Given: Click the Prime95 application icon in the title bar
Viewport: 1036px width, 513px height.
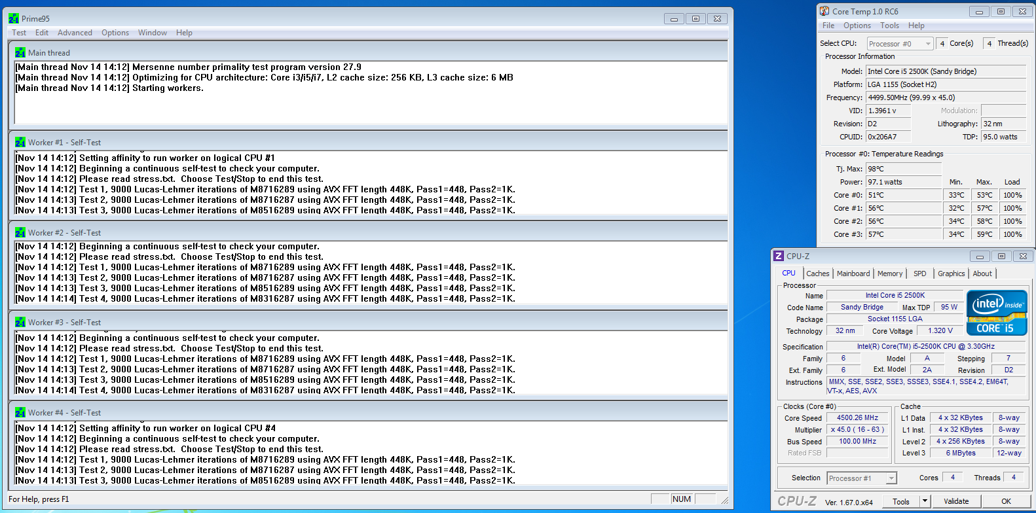Looking at the screenshot, I should pos(14,18).
